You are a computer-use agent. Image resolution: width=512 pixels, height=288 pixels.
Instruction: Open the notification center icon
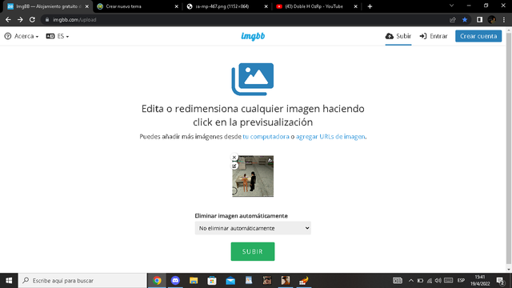[x=500, y=281]
